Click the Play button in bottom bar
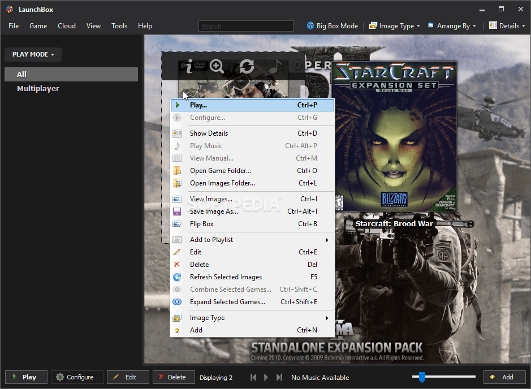The width and height of the screenshot is (531, 389). (26, 377)
